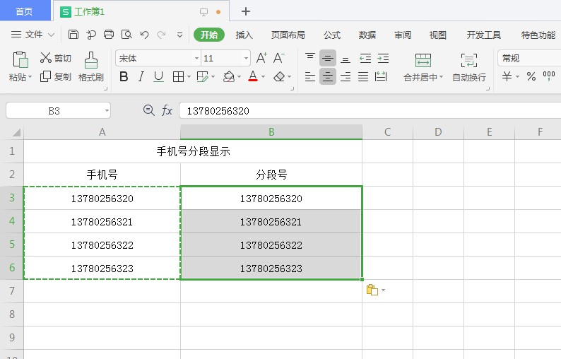Image resolution: width=561 pixels, height=359 pixels.
Task: Toggle Bold formatting
Action: 124,76
